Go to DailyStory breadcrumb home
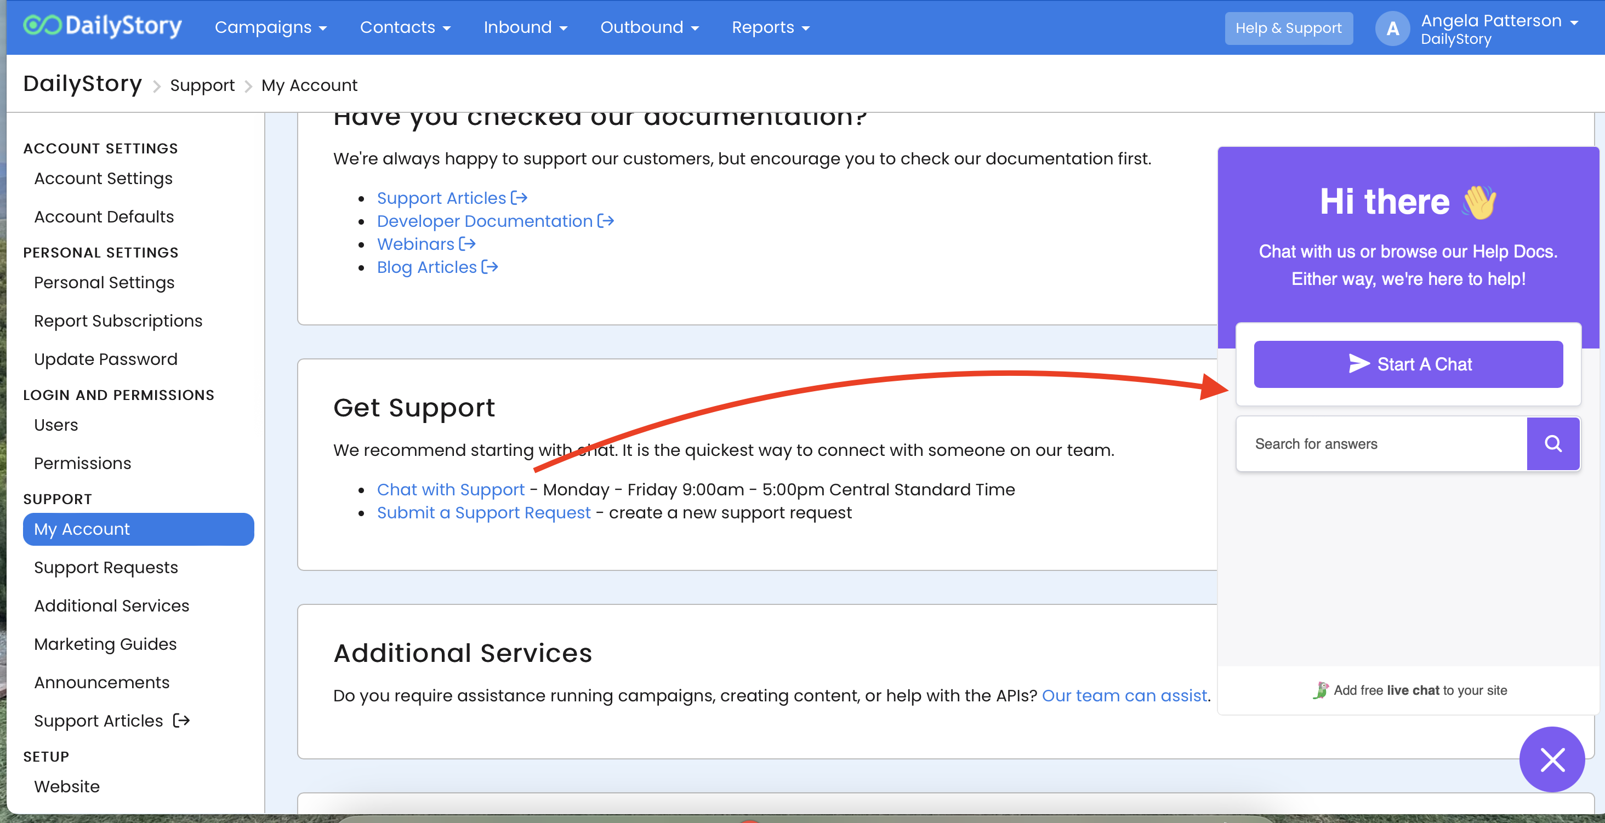This screenshot has height=823, width=1605. click(x=82, y=83)
